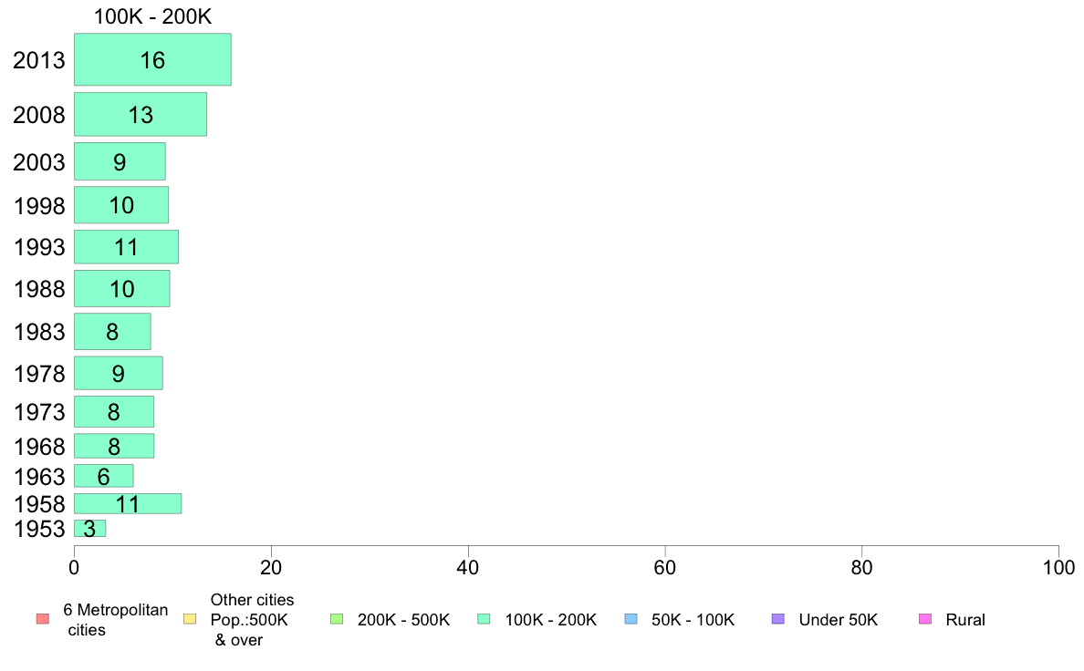Click the 1983 year axis label
Screen dimensions: 1084x671
point(39,332)
